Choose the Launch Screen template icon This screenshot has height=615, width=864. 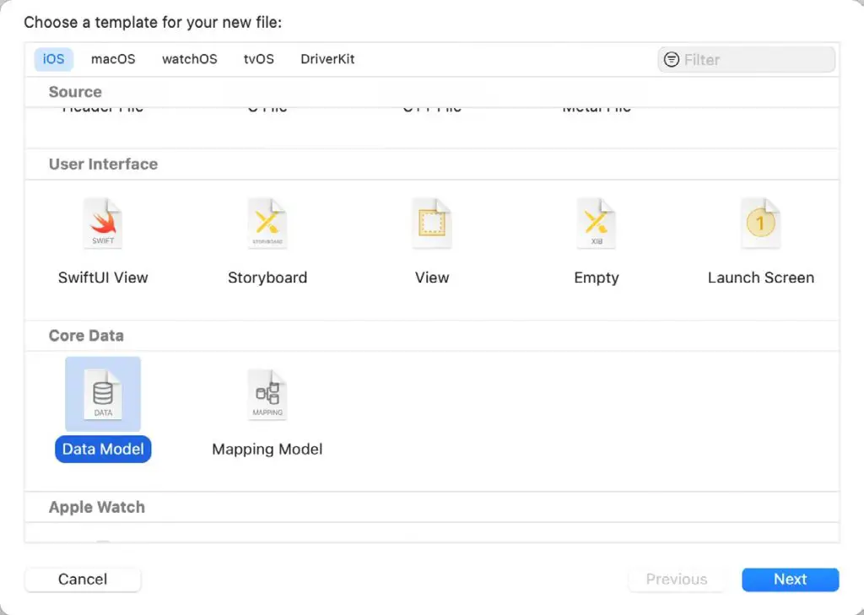click(760, 224)
